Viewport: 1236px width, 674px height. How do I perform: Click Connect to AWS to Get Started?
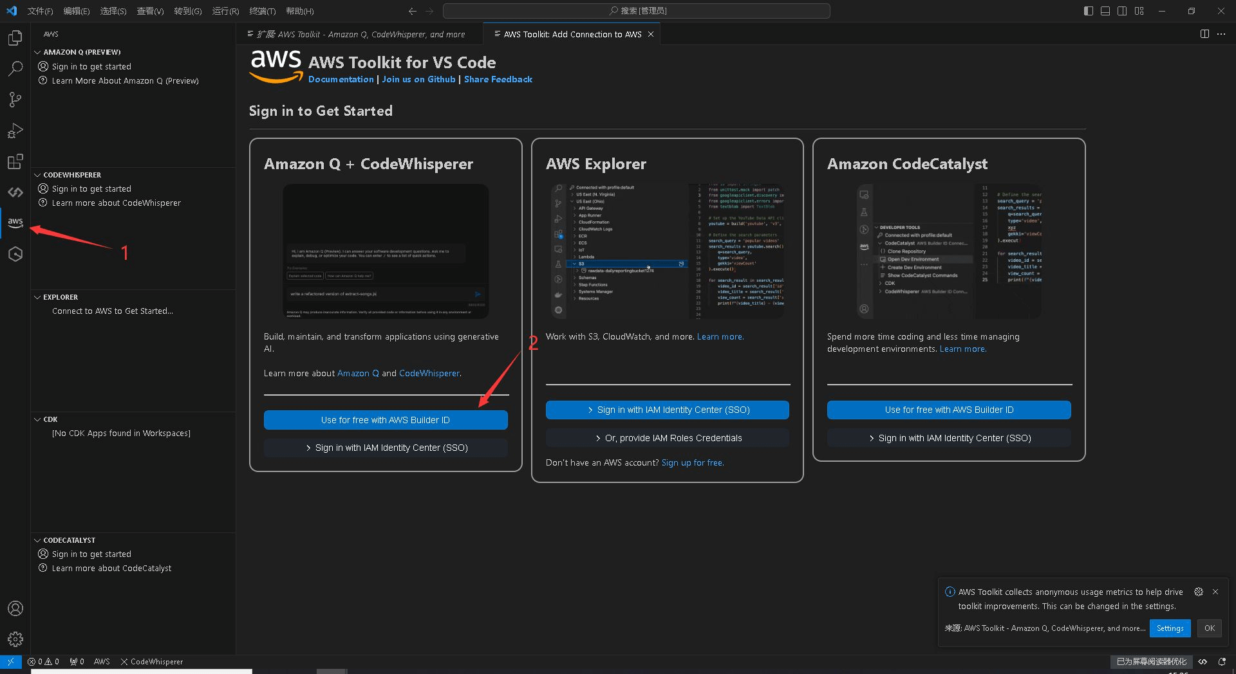click(113, 311)
